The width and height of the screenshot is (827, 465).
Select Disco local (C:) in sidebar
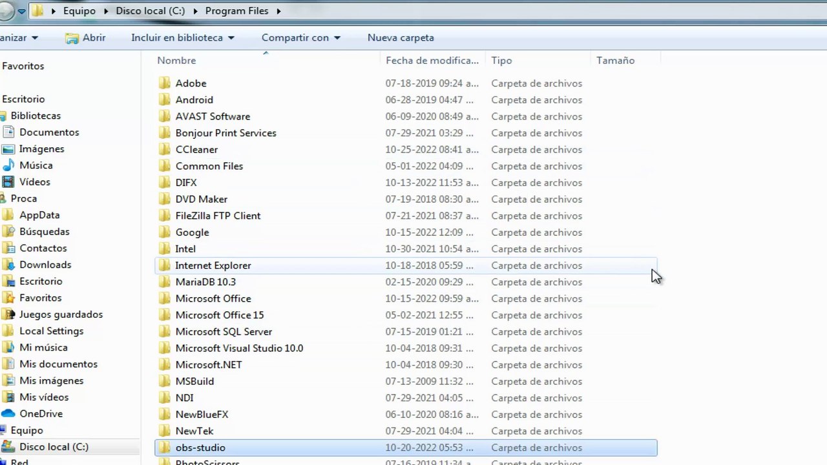[54, 447]
